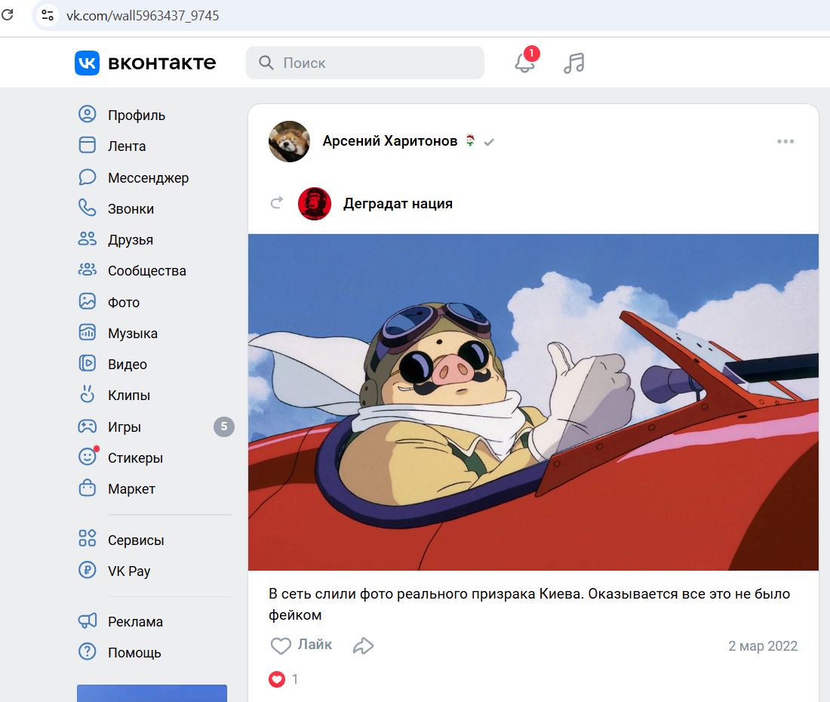The width and height of the screenshot is (830, 702).
Task: Click the VK Pay ruble icon
Action: coord(88,570)
